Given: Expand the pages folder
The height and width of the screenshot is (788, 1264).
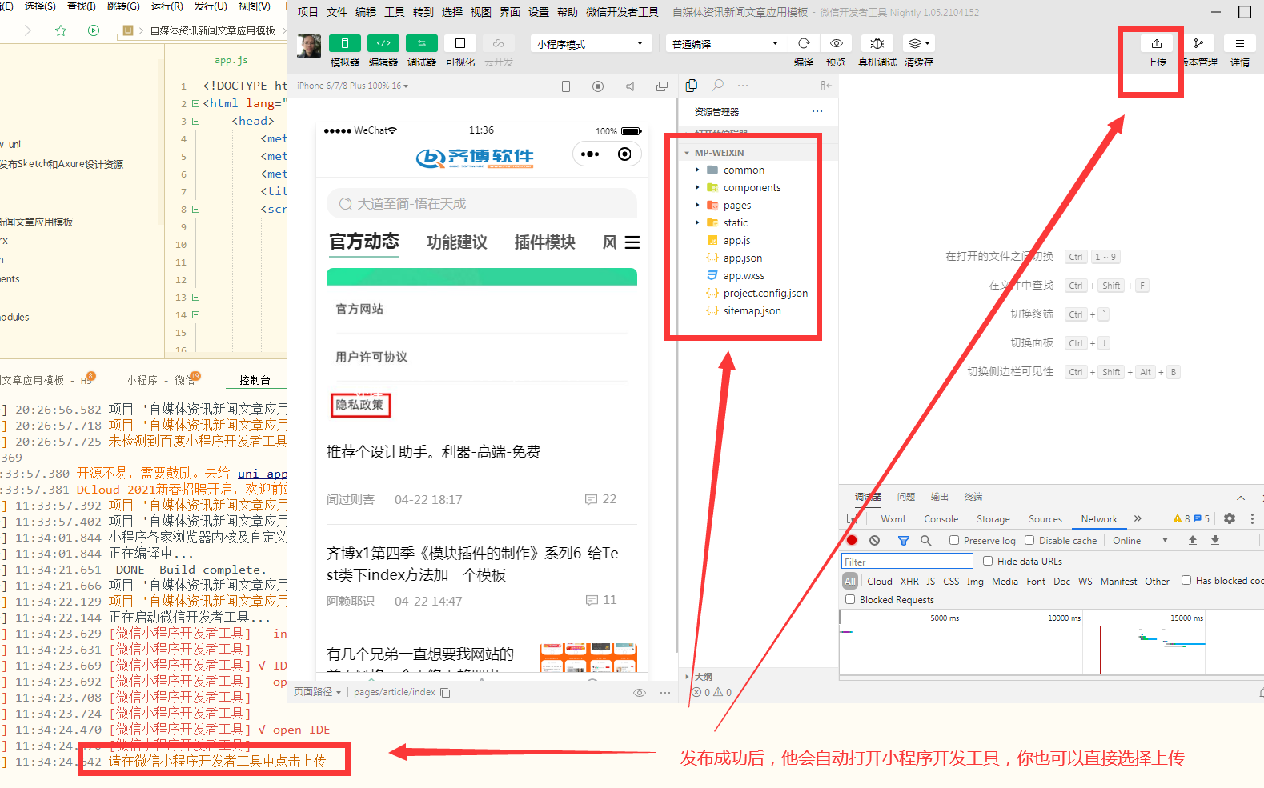Looking at the screenshot, I should point(736,205).
